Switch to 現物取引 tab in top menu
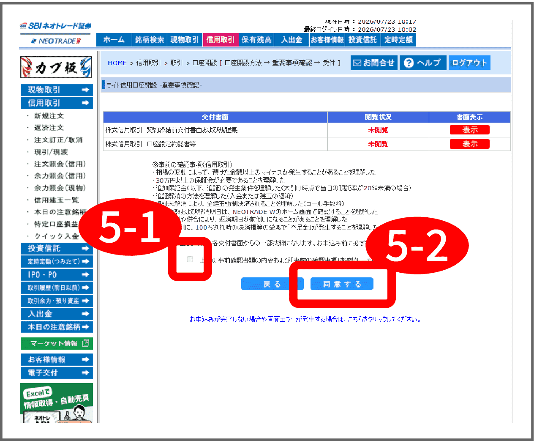The height and width of the screenshot is (441, 534). [x=185, y=40]
